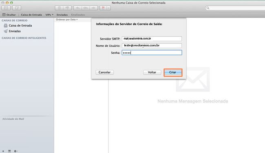This screenshot has width=265, height=153.
Task: Open Caixa de Entrada in sidebar
Action: pyautogui.click(x=20, y=26)
